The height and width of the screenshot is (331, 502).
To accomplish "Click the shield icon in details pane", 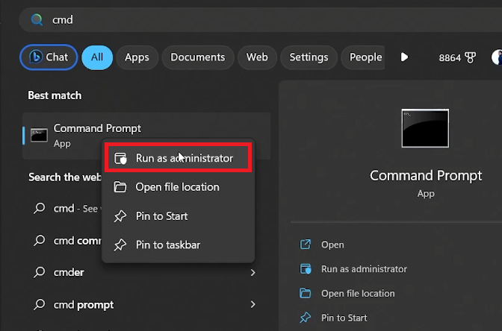I will point(305,269).
